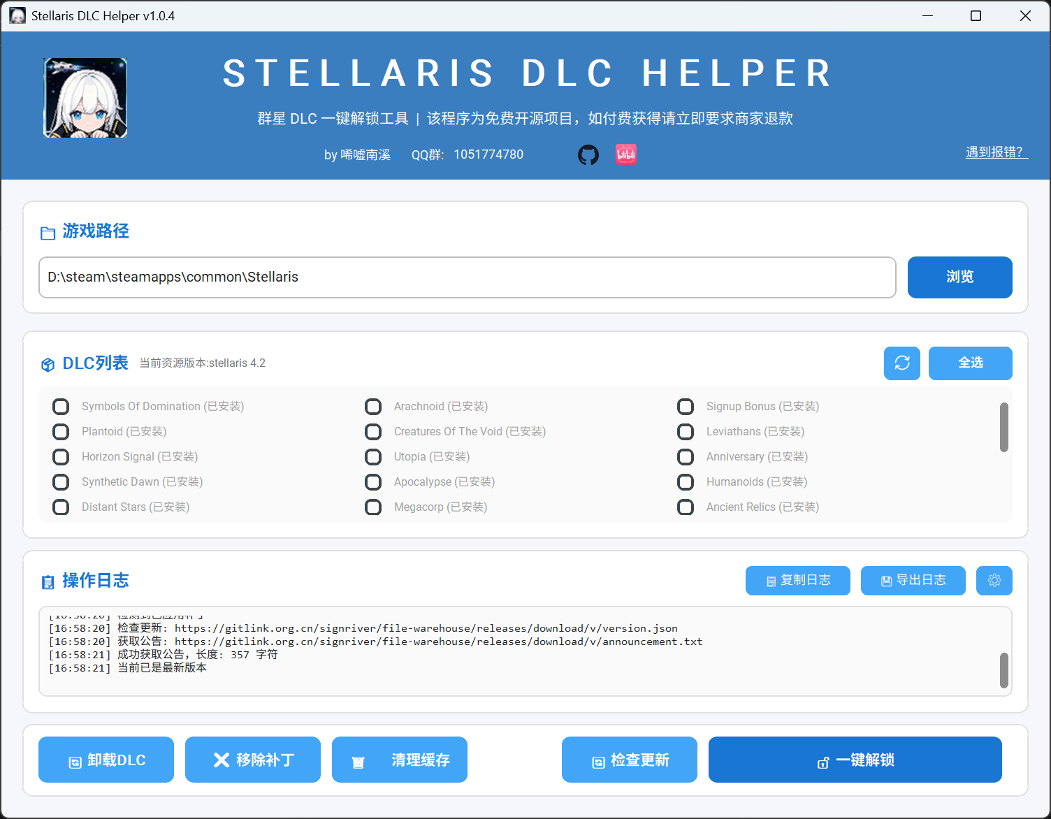The width and height of the screenshot is (1051, 819).
Task: Maximize the Stellaris DLC Helper window
Action: tap(976, 15)
